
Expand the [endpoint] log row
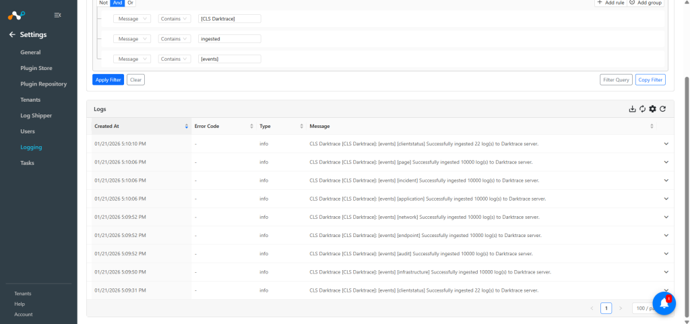[x=666, y=235]
